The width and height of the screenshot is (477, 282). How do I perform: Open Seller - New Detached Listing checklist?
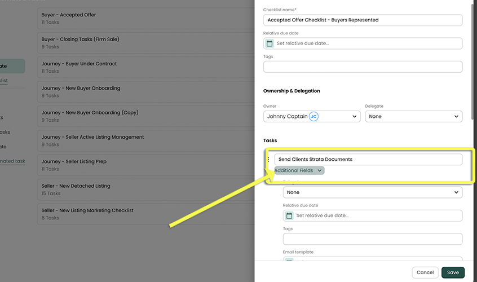[141, 190]
